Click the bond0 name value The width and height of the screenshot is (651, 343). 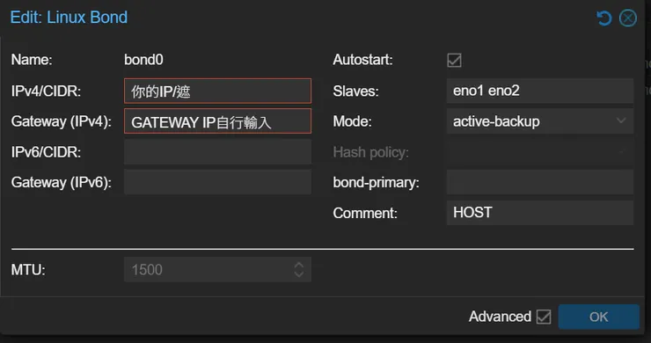pyautogui.click(x=143, y=60)
